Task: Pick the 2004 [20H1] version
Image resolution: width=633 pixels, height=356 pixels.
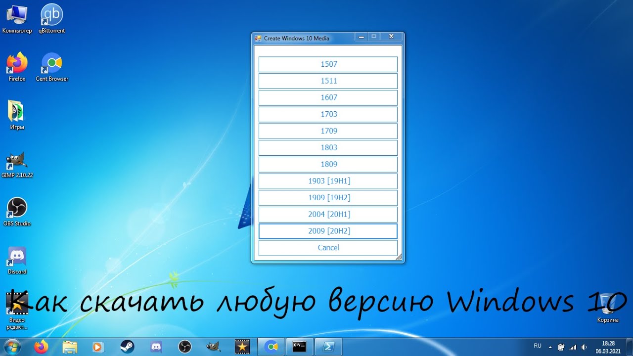Action: (328, 215)
